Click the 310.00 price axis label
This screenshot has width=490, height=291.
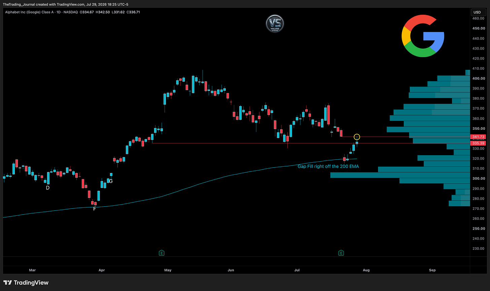coord(478,168)
